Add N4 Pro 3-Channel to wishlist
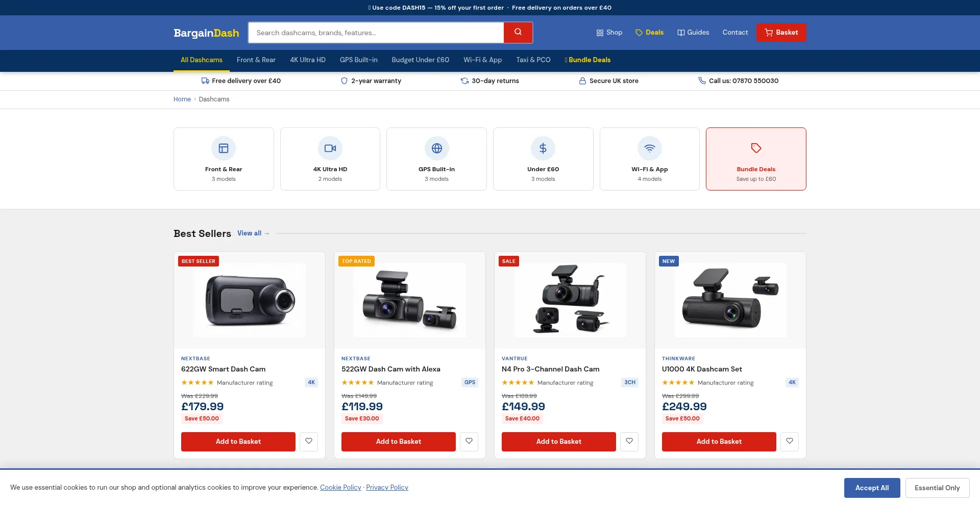 click(629, 441)
